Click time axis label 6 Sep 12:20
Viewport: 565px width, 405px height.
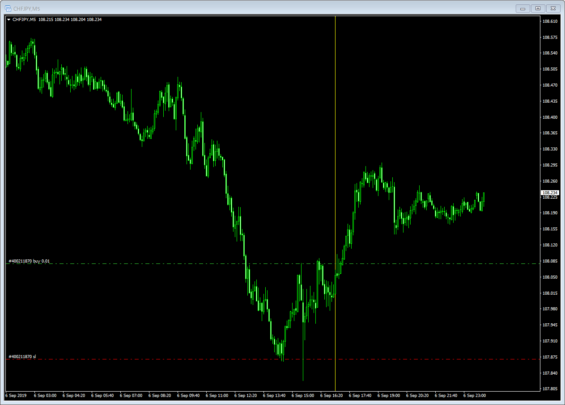(246, 396)
